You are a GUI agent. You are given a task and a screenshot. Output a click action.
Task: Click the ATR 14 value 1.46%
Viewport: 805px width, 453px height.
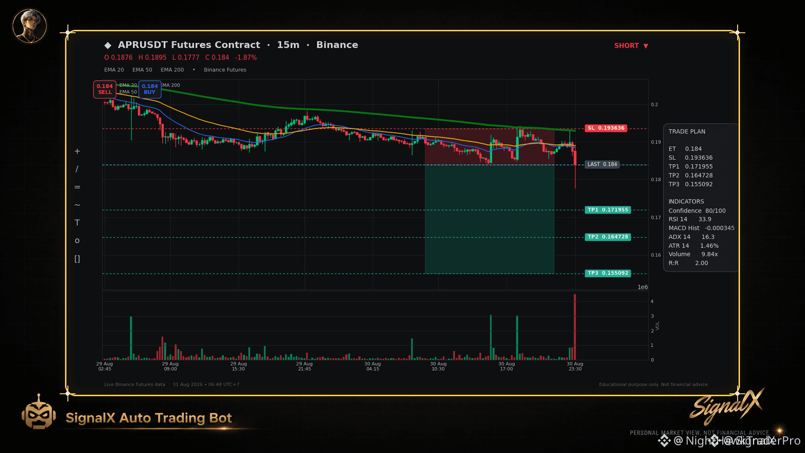point(709,246)
